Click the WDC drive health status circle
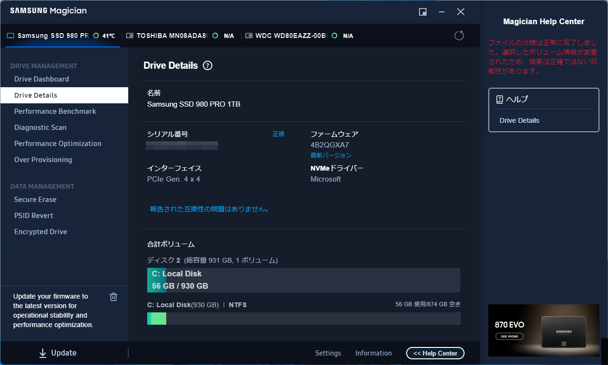Screen dimensions: 608x365 (x=334, y=36)
